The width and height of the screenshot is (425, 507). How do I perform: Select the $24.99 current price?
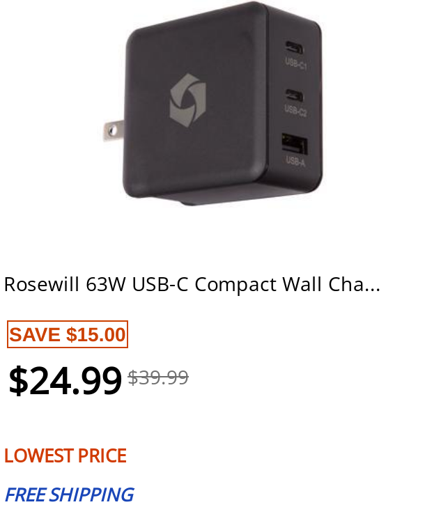65,380
